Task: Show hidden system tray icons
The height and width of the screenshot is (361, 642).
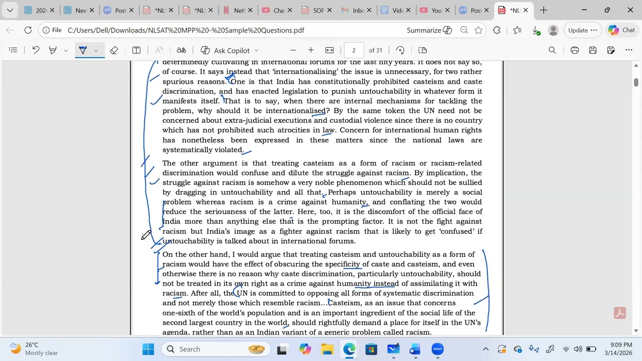Action: (486, 349)
